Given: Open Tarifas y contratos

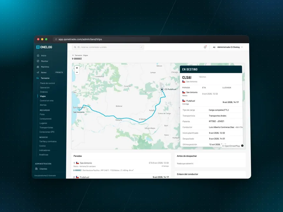Looking at the screenshot, I should click(48, 142).
